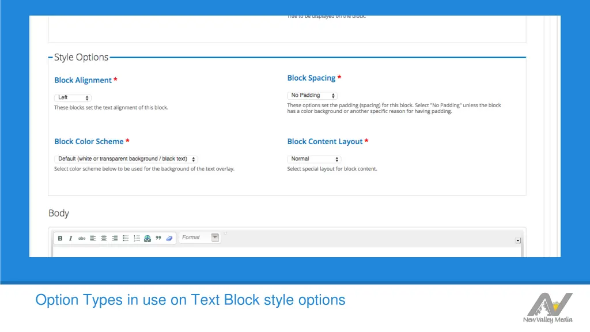Open the Block Content Layout Normal dropdown

click(x=314, y=159)
